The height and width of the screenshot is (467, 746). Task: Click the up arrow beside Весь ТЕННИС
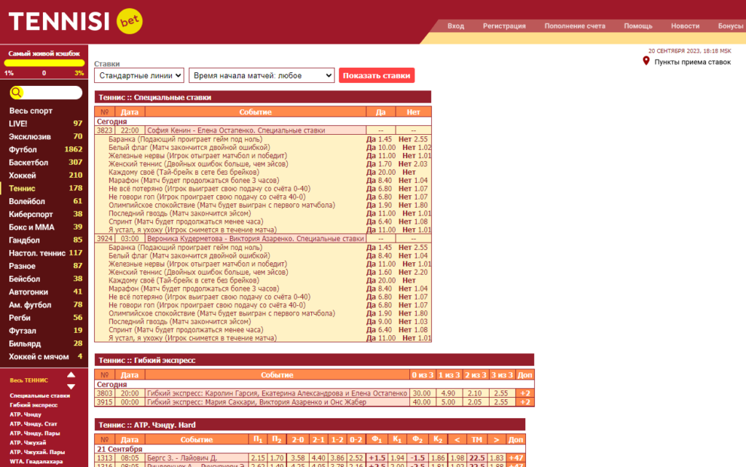71,374
